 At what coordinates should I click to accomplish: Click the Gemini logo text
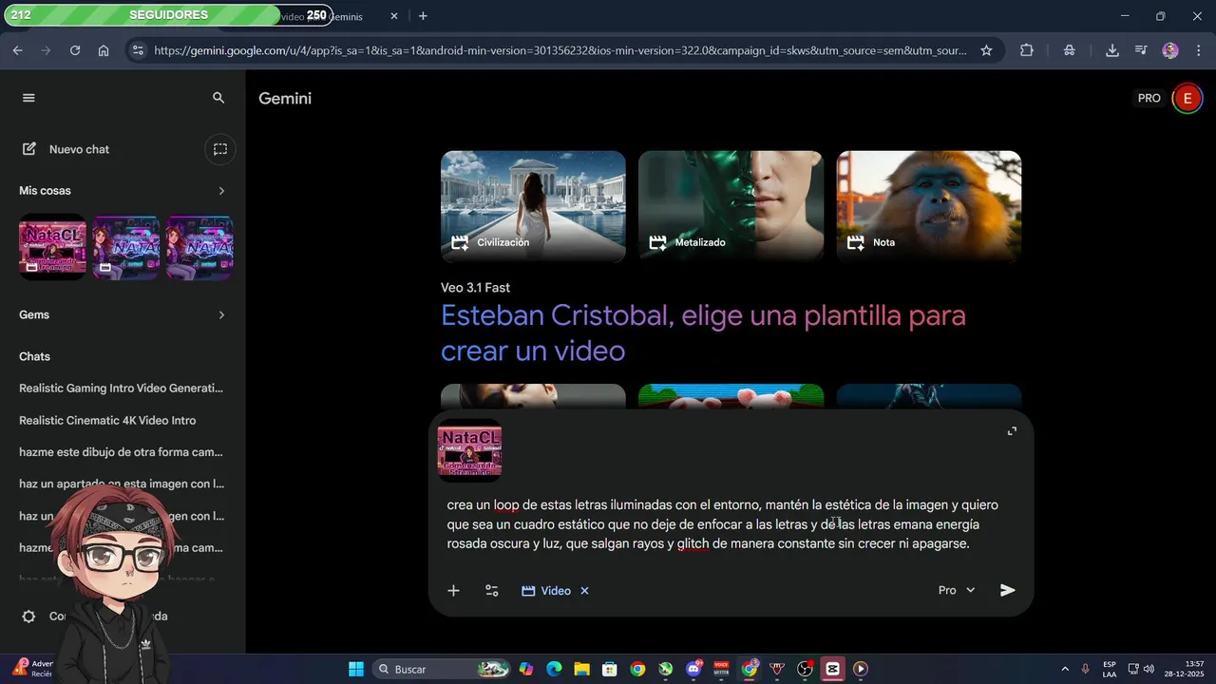pyautogui.click(x=285, y=99)
